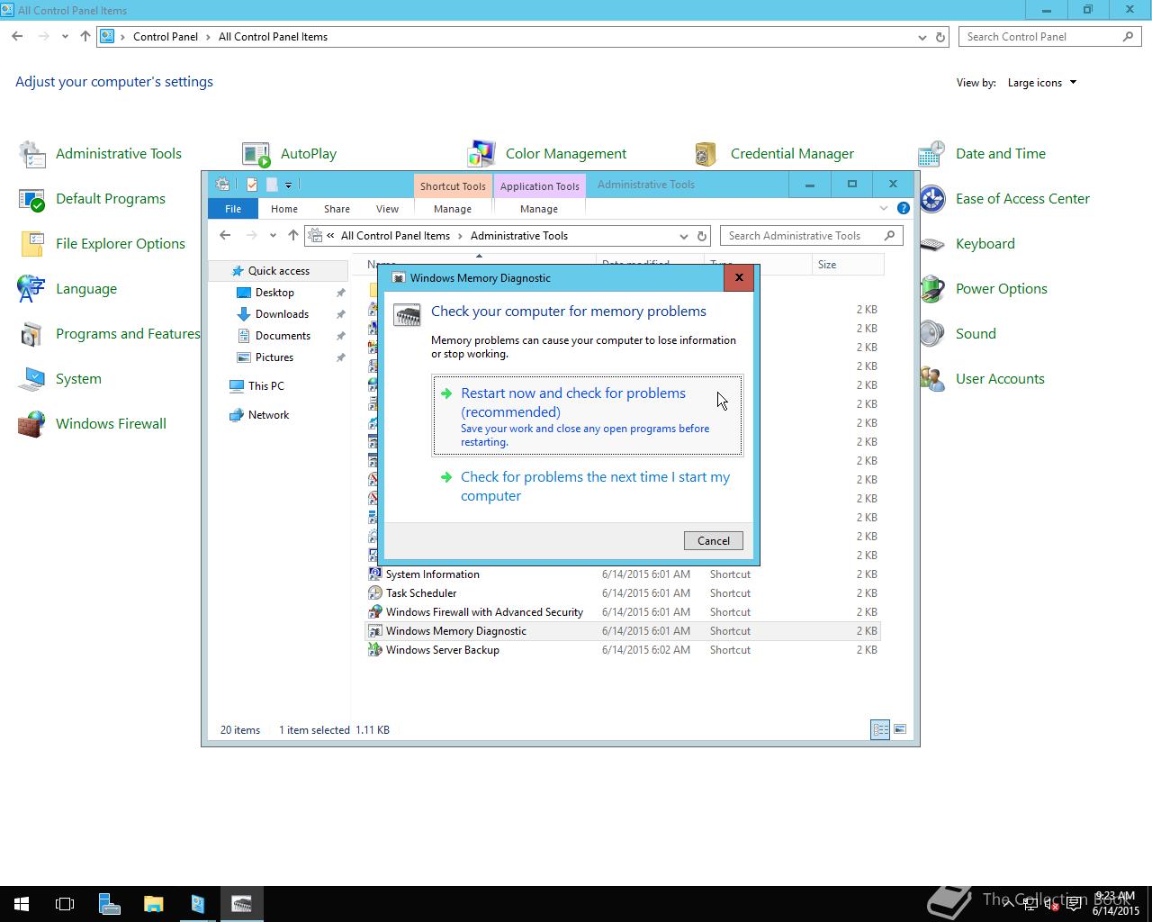This screenshot has height=922, width=1152.
Task: Expand Administrative Tools address dropdown
Action: click(684, 236)
